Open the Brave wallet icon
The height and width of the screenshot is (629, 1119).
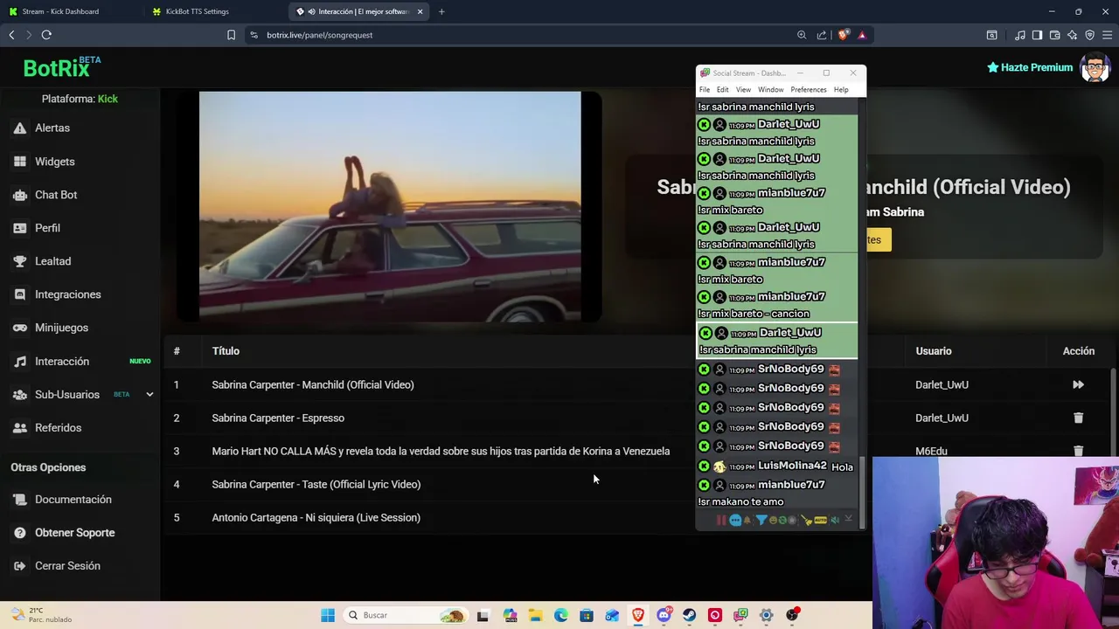[x=1054, y=35]
